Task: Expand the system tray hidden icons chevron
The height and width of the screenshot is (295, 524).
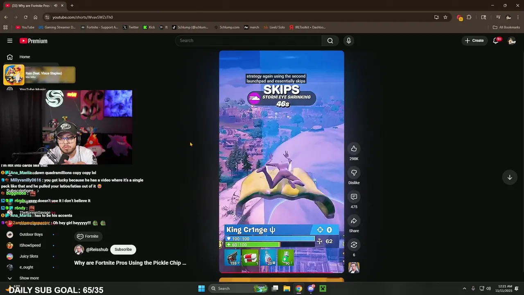Action: (464, 288)
